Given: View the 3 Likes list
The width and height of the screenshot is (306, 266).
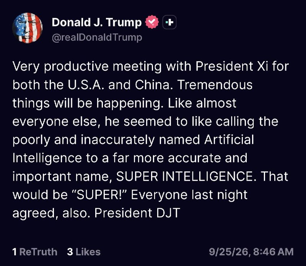Looking at the screenshot, I should 84,252.
